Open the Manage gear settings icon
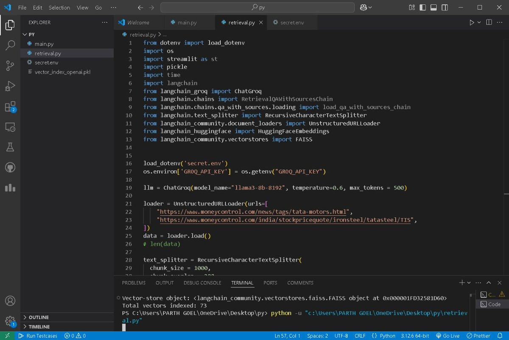509x340 pixels. coord(10,320)
